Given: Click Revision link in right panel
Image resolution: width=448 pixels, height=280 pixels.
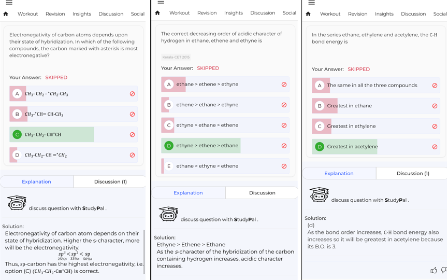Looking at the screenshot, I should coord(357,13).
